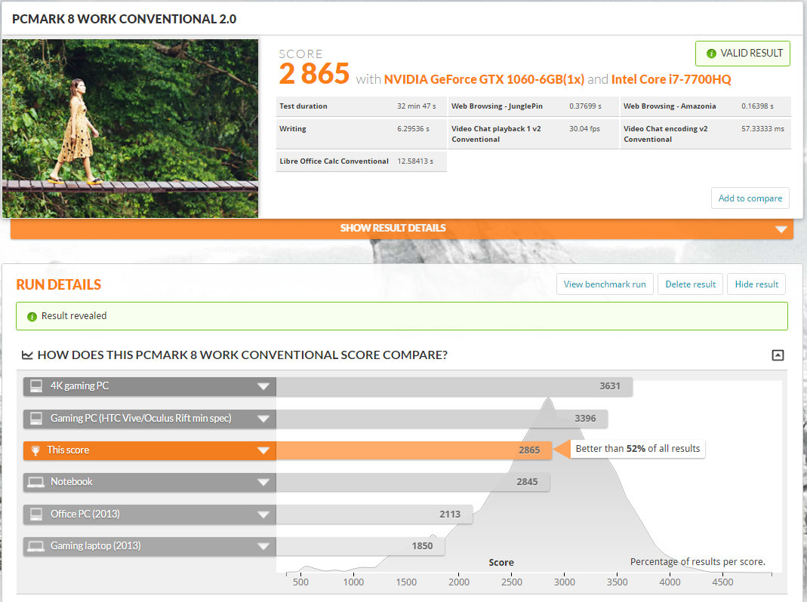Click View benchmark run button
This screenshot has width=807, height=602.
tap(604, 284)
